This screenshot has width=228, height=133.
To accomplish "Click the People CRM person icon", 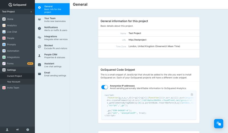I will [x=39, y=55].
